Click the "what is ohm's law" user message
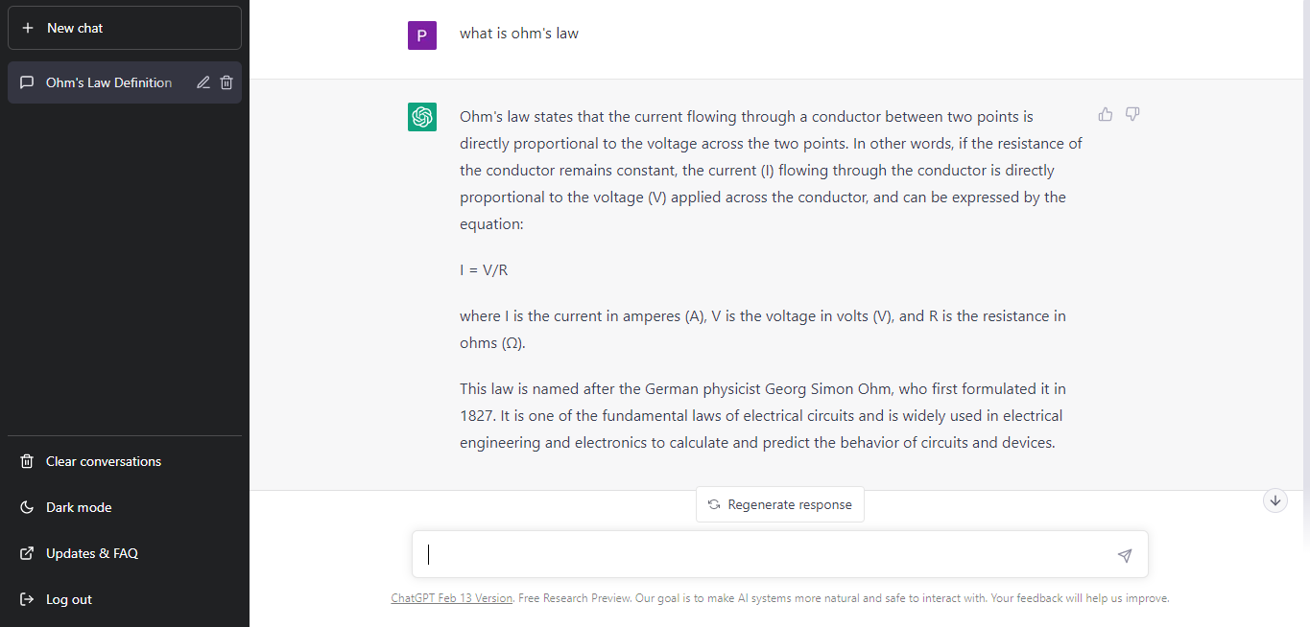This screenshot has height=627, width=1310. click(x=519, y=34)
